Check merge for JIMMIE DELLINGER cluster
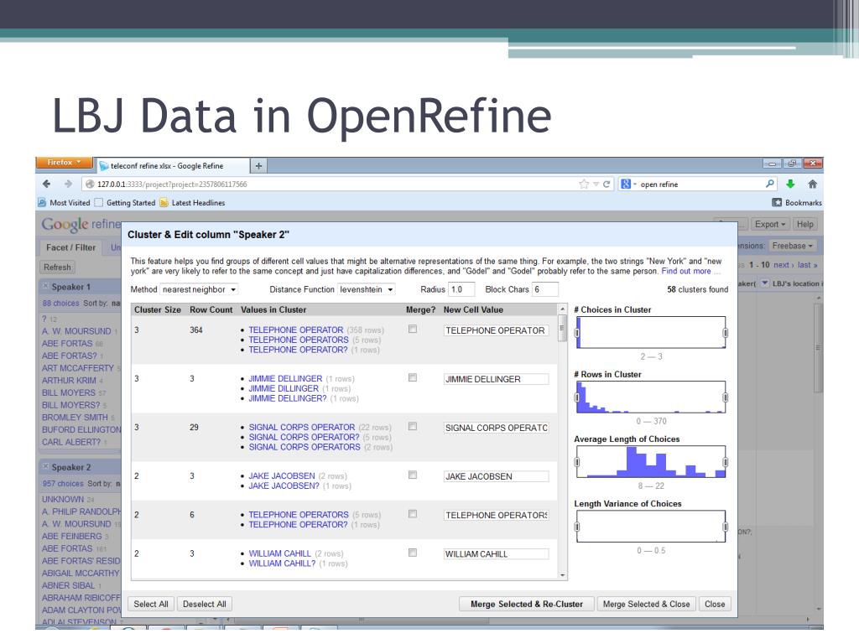Screen dimensions: 859x644 [413, 378]
